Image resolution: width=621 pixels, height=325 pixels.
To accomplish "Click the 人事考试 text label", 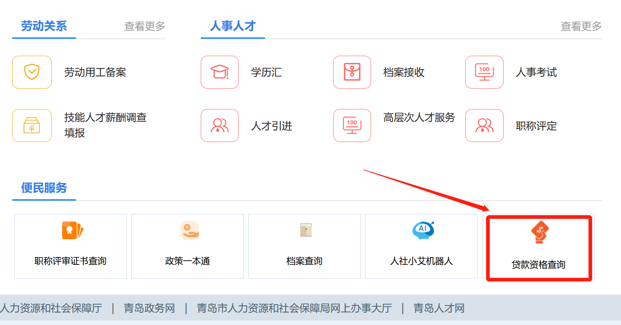I will coord(536,72).
